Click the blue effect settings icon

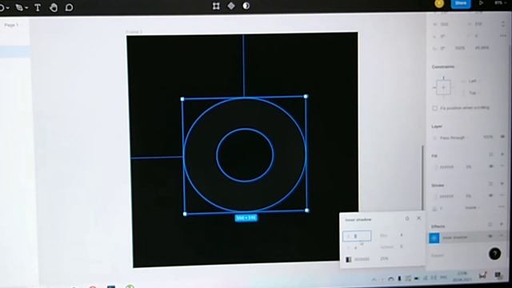(434, 238)
